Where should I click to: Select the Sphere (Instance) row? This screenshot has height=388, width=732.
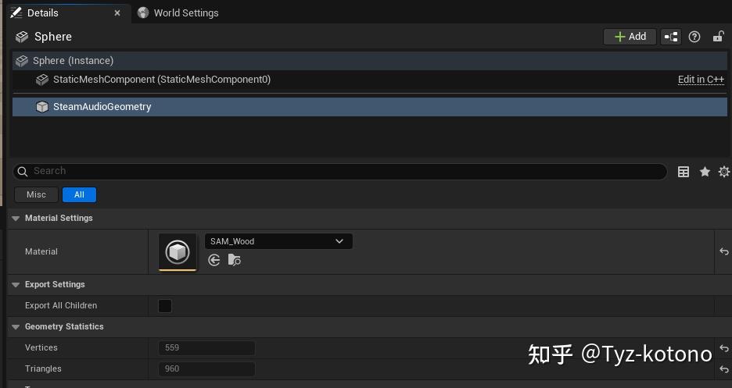(370, 61)
